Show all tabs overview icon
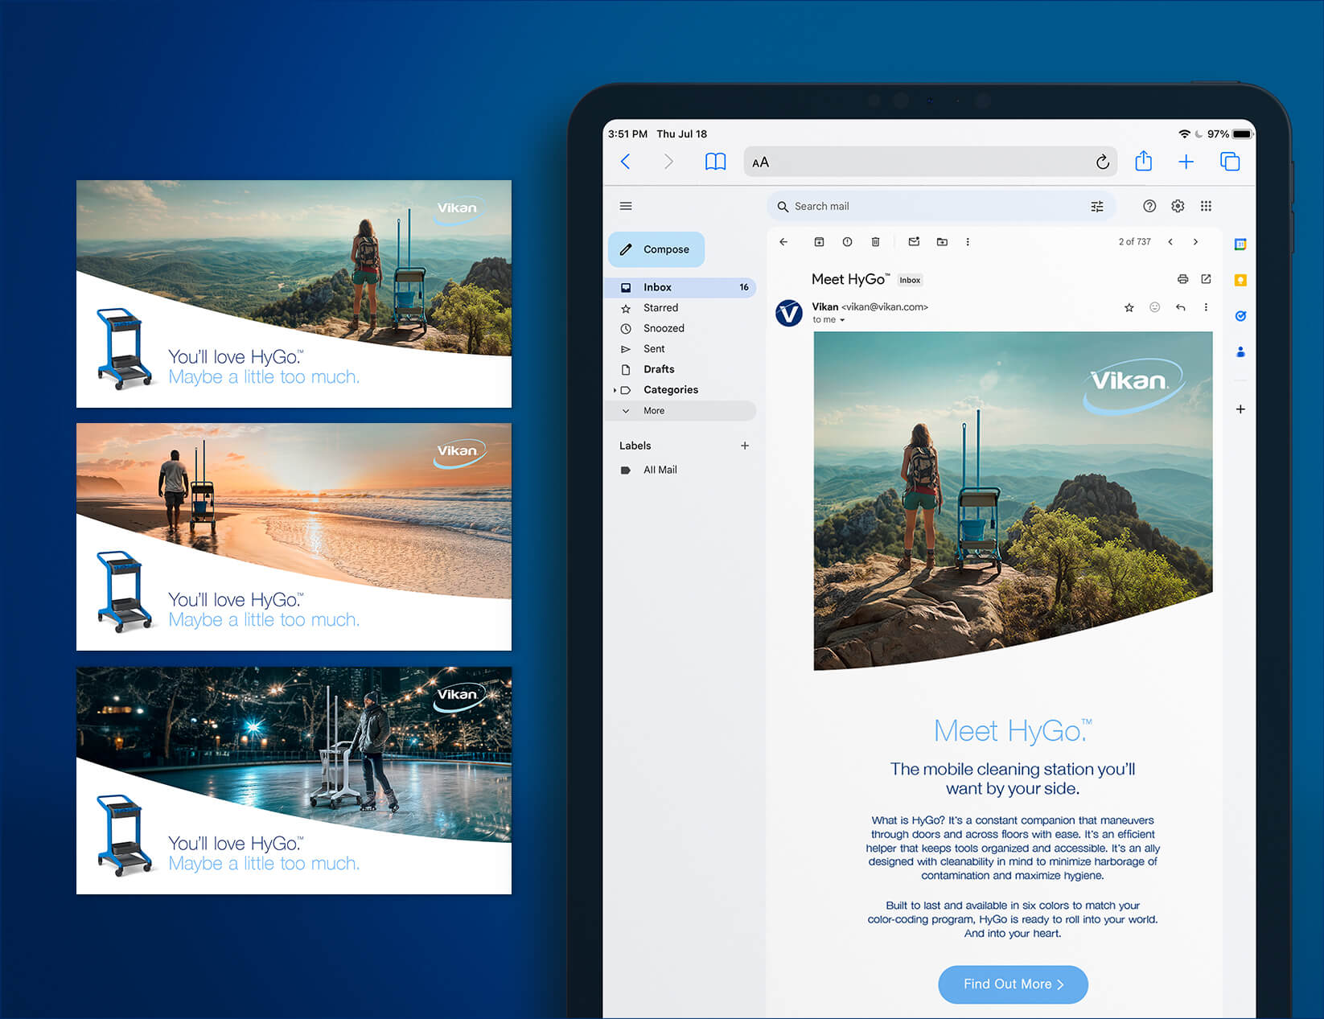Image resolution: width=1324 pixels, height=1019 pixels. pos(1230,162)
